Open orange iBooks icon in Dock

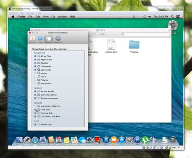[114, 140]
